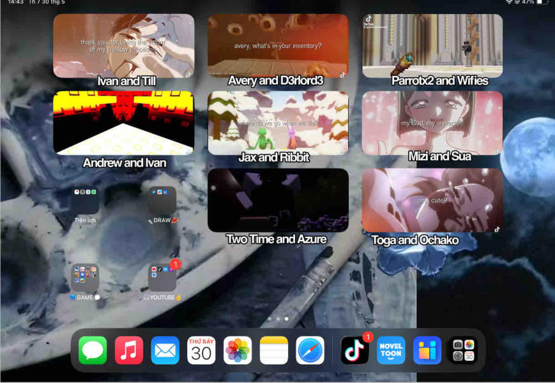Open the DRAW folder
The image size is (555, 383).
coord(162,200)
